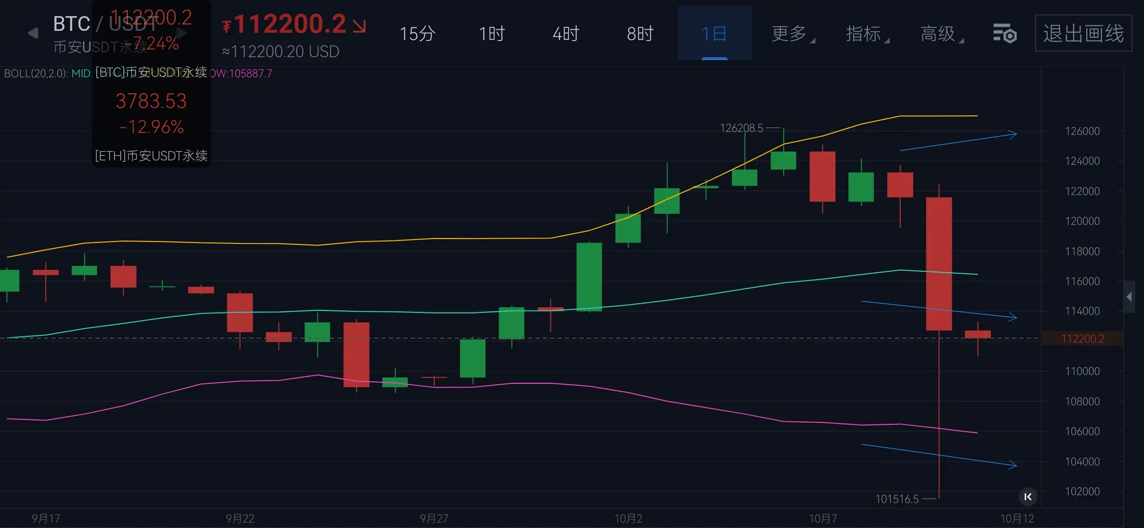Expand the right side panel handle

pos(1129,297)
